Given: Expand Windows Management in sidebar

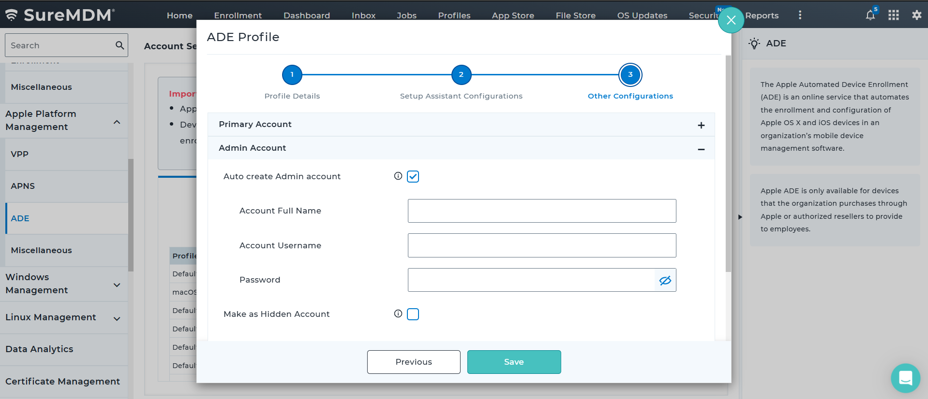Looking at the screenshot, I should click(117, 285).
